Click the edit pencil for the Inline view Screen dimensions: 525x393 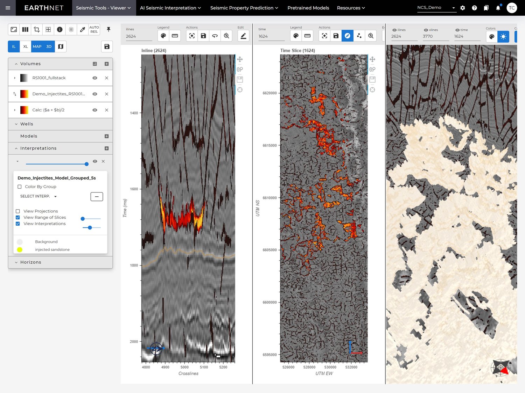(243, 36)
